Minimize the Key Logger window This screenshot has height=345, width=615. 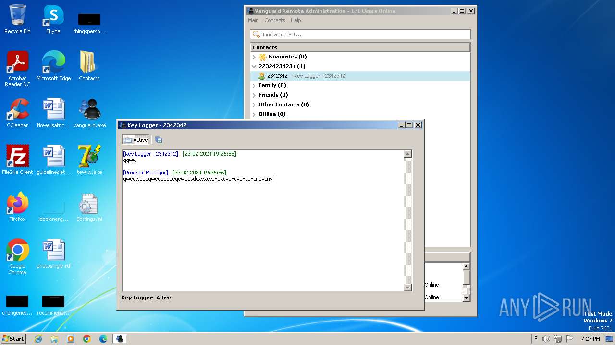tap(401, 125)
